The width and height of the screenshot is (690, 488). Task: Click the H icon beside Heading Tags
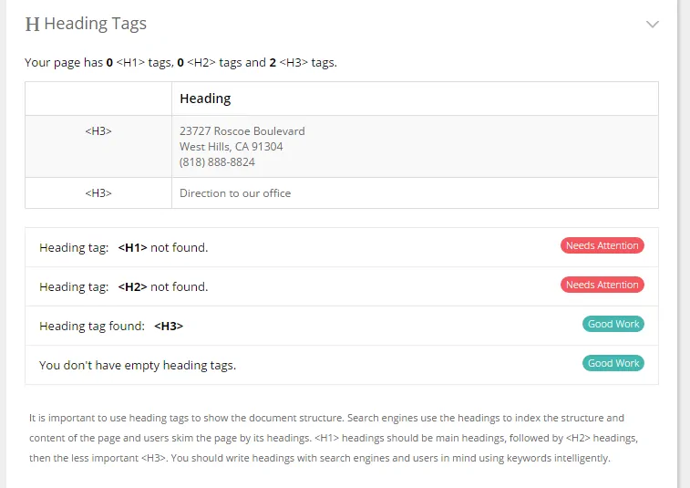click(32, 25)
